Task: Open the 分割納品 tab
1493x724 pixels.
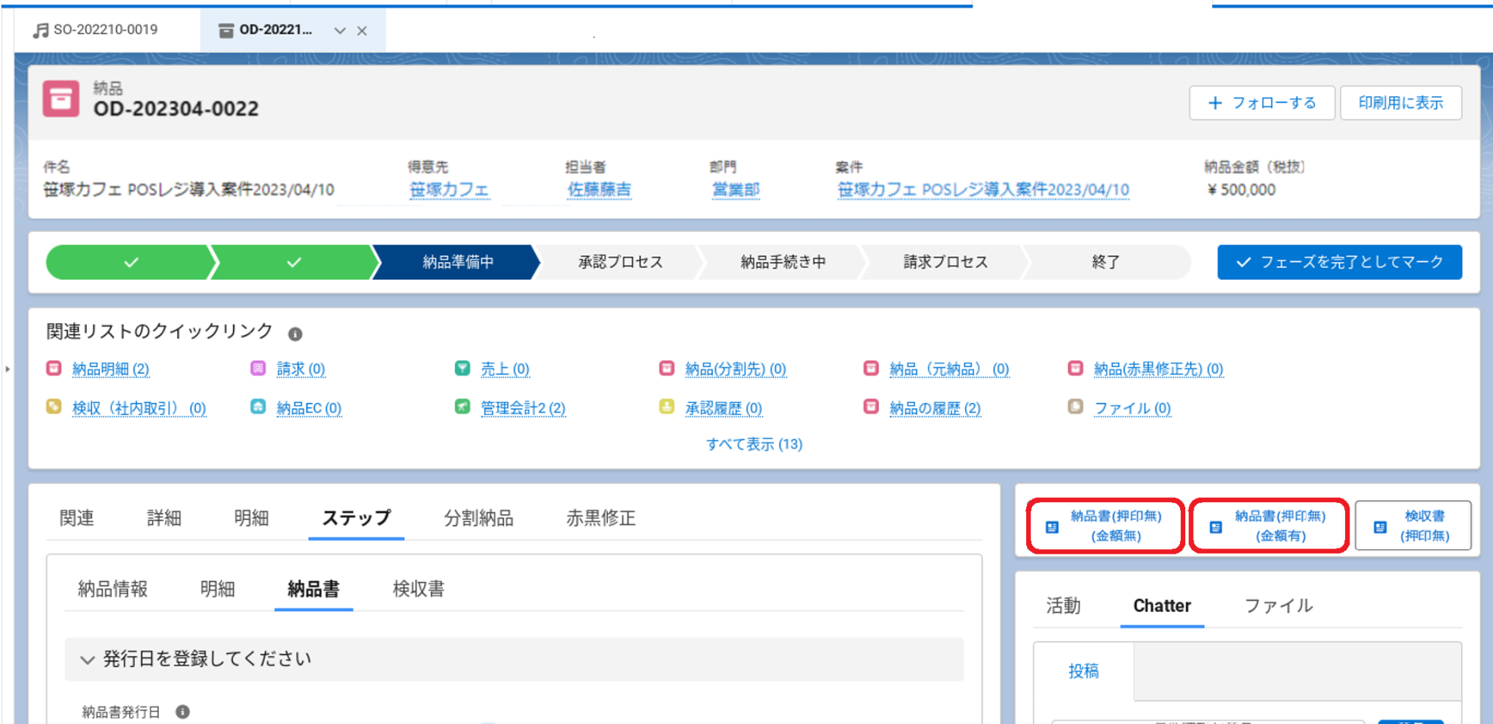Action: pyautogui.click(x=478, y=518)
